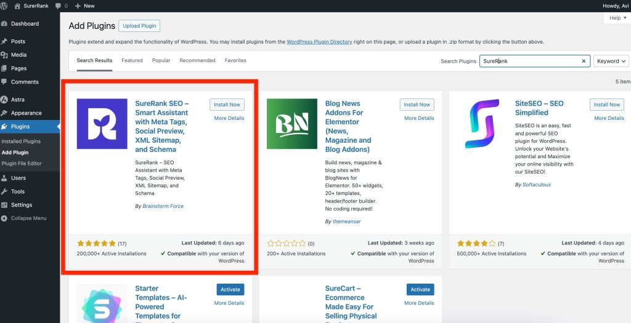The width and height of the screenshot is (631, 323).
Task: Open the SureCart plugin title link
Action: 351,305
